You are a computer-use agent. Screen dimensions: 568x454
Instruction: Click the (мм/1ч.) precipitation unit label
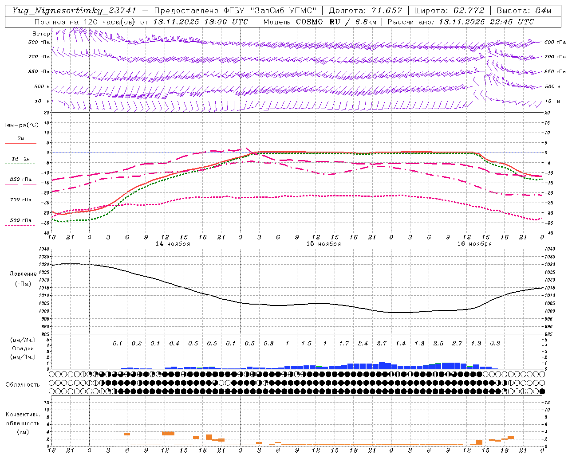(x=23, y=357)
